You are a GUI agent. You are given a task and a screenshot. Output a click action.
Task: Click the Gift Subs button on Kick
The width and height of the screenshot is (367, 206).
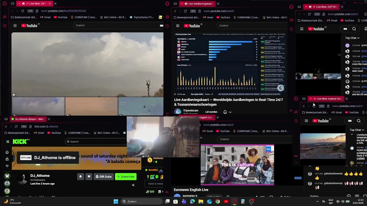tap(104, 177)
